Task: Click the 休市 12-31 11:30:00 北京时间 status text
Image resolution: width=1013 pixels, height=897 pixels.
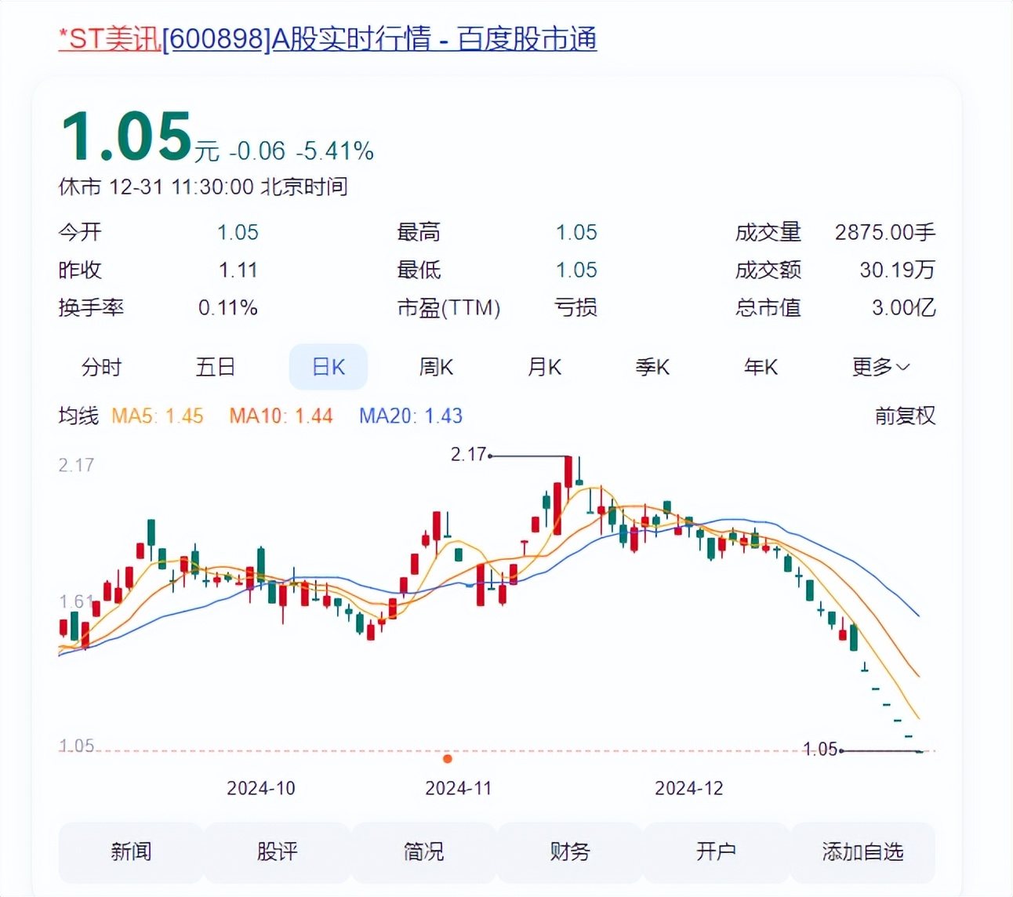Action: pyautogui.click(x=203, y=187)
